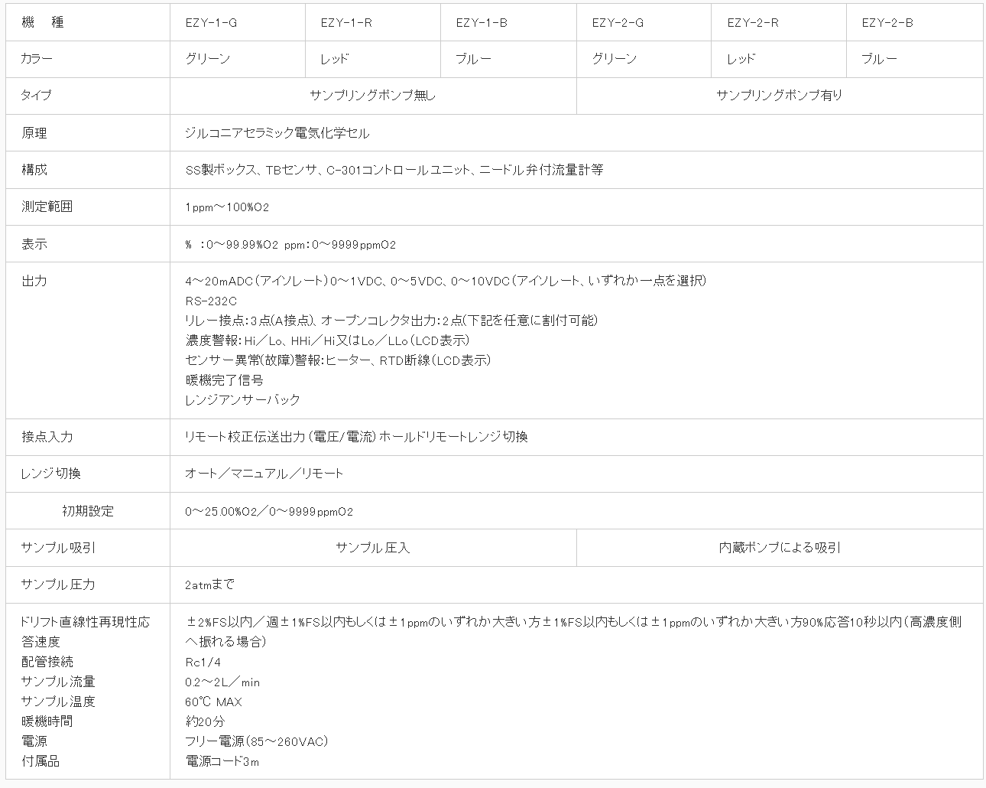This screenshot has width=986, height=788.
Task: Select the フリー電源(85～260VAC) text
Action: coord(255,741)
